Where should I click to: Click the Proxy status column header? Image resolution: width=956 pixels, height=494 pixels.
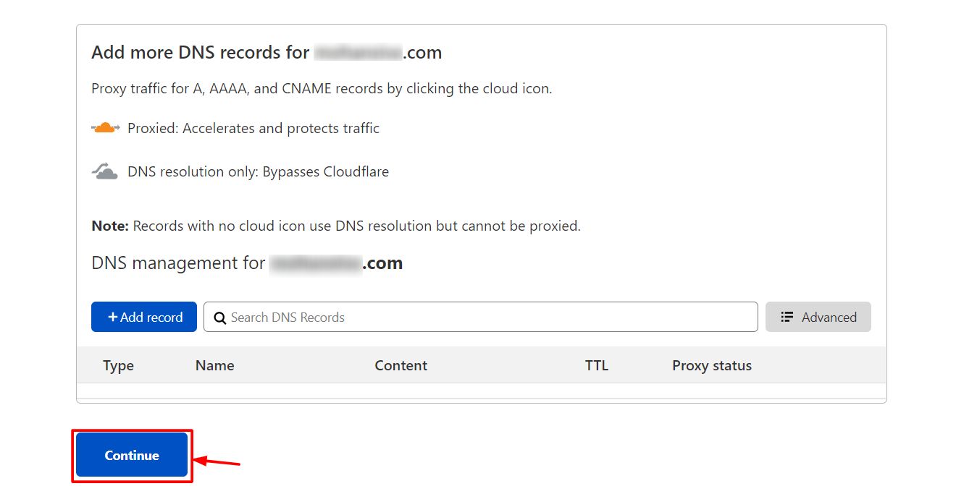click(711, 365)
